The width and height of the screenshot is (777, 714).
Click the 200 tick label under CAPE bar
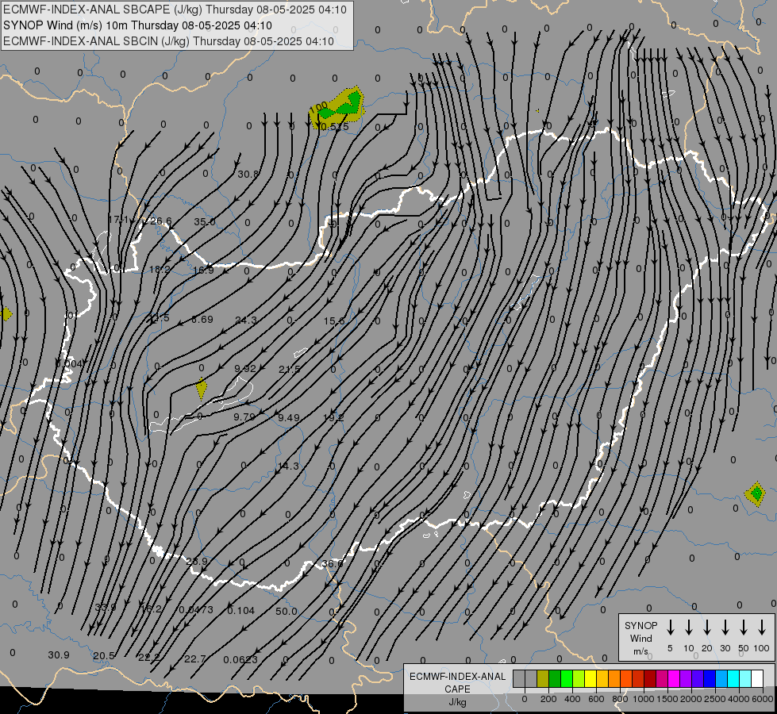[x=548, y=699]
